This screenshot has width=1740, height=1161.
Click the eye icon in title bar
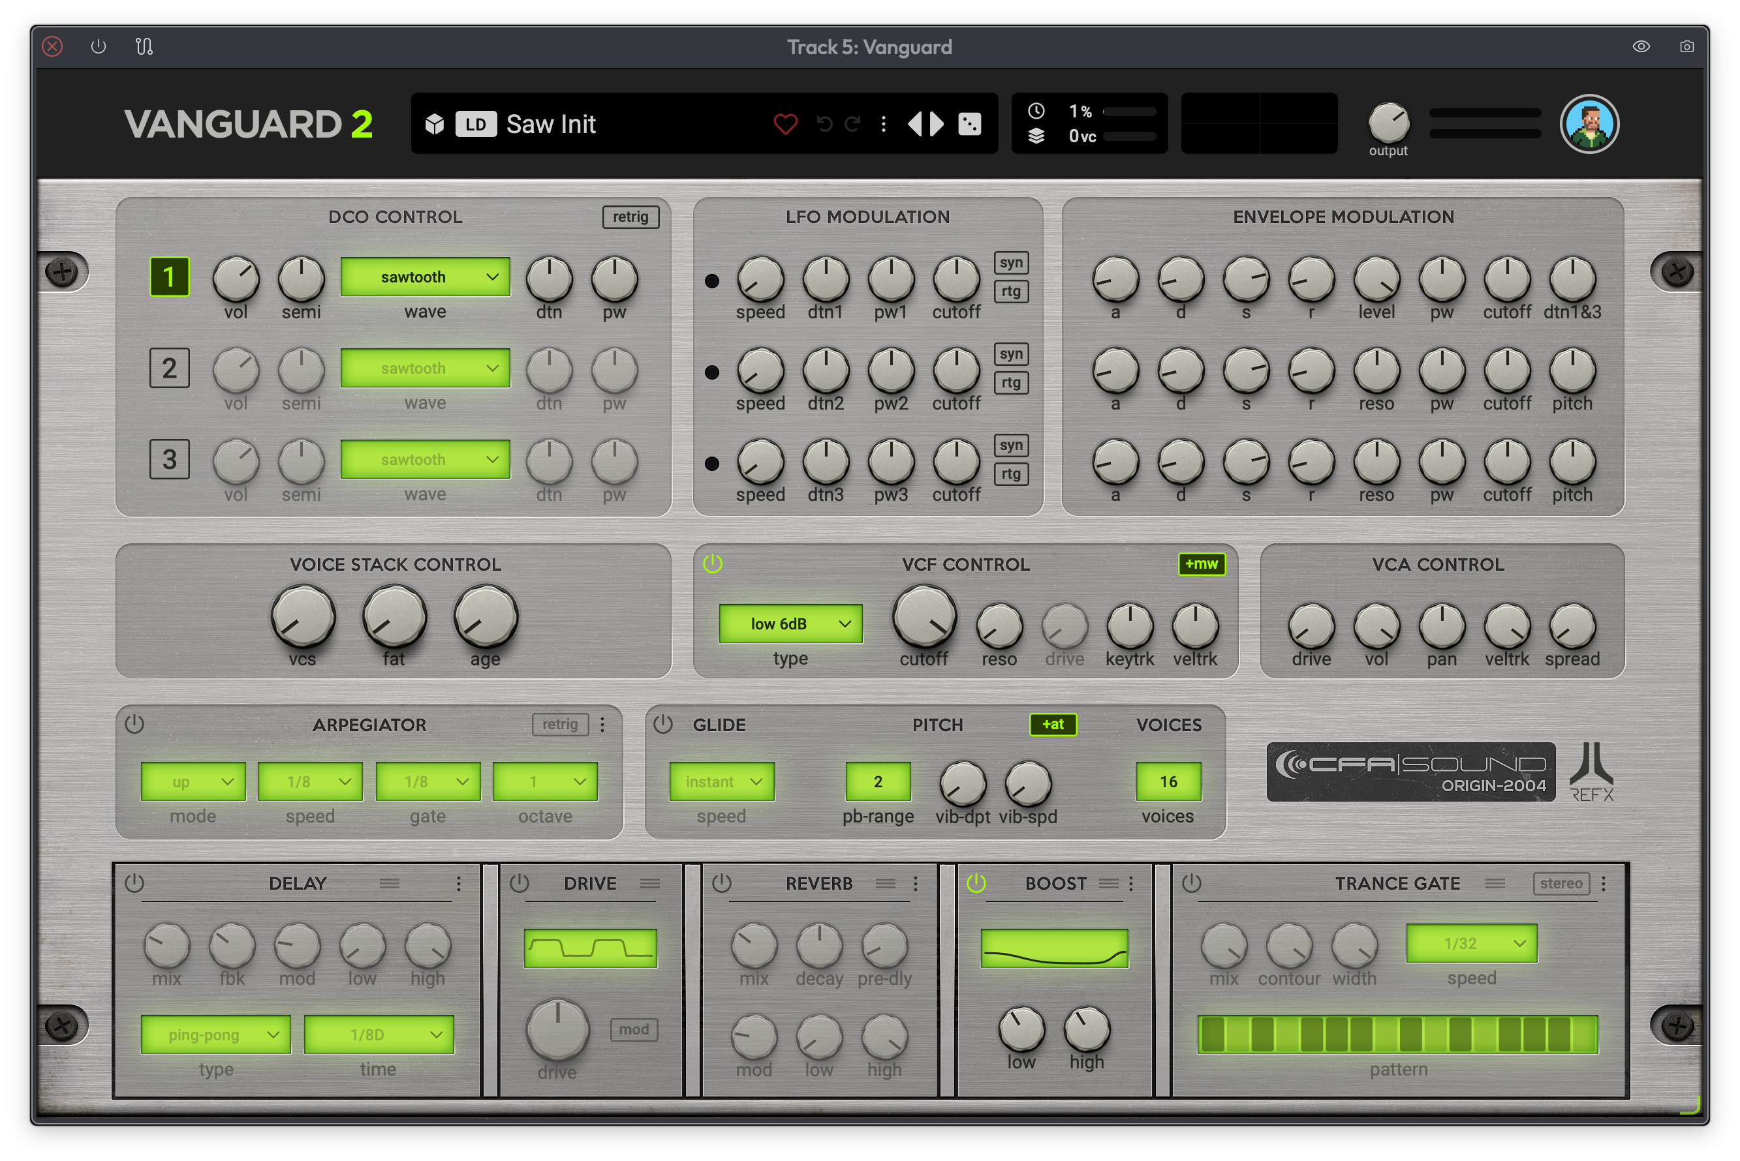pyautogui.click(x=1641, y=47)
